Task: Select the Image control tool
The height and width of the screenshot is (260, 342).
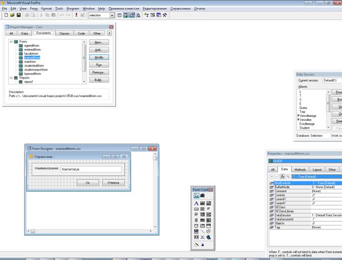Action: click(x=209, y=220)
